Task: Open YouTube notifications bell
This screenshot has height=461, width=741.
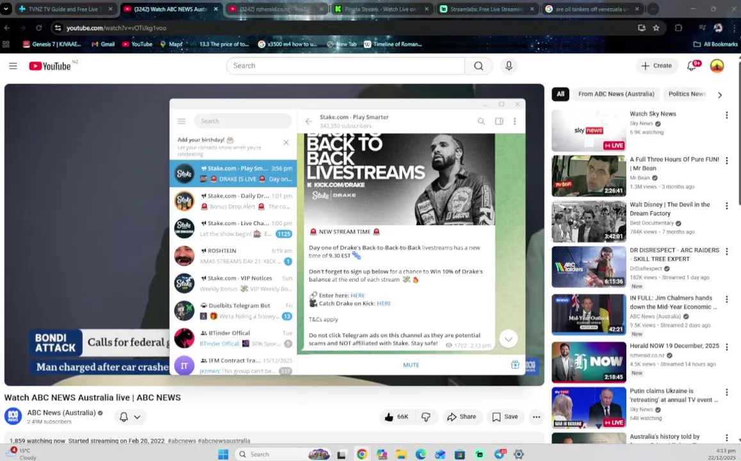Action: [692, 66]
